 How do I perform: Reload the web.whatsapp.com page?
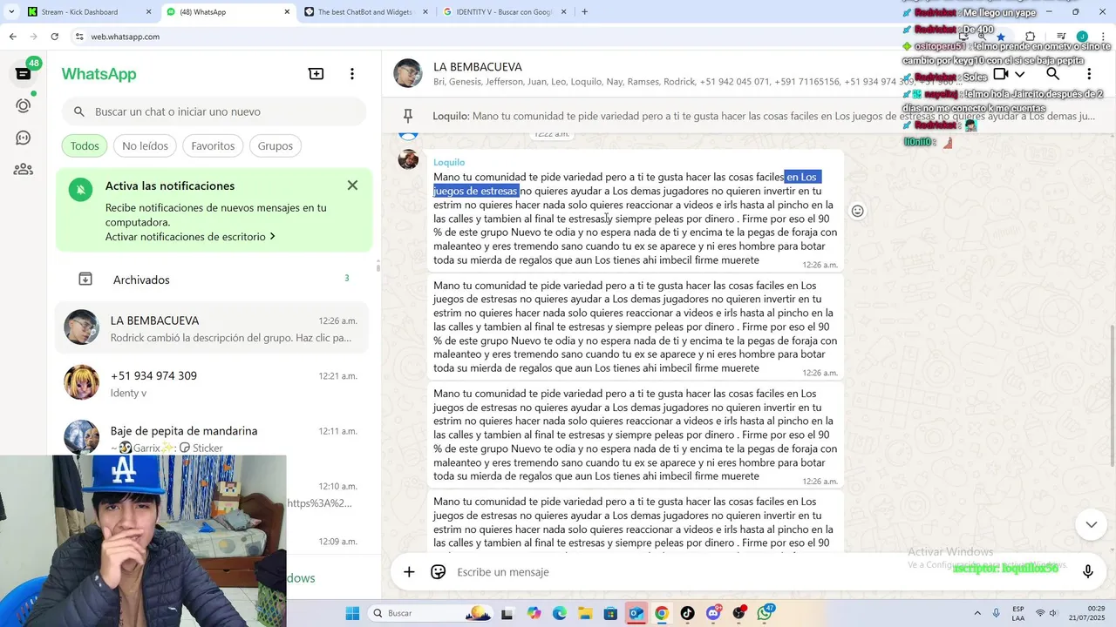click(55, 37)
